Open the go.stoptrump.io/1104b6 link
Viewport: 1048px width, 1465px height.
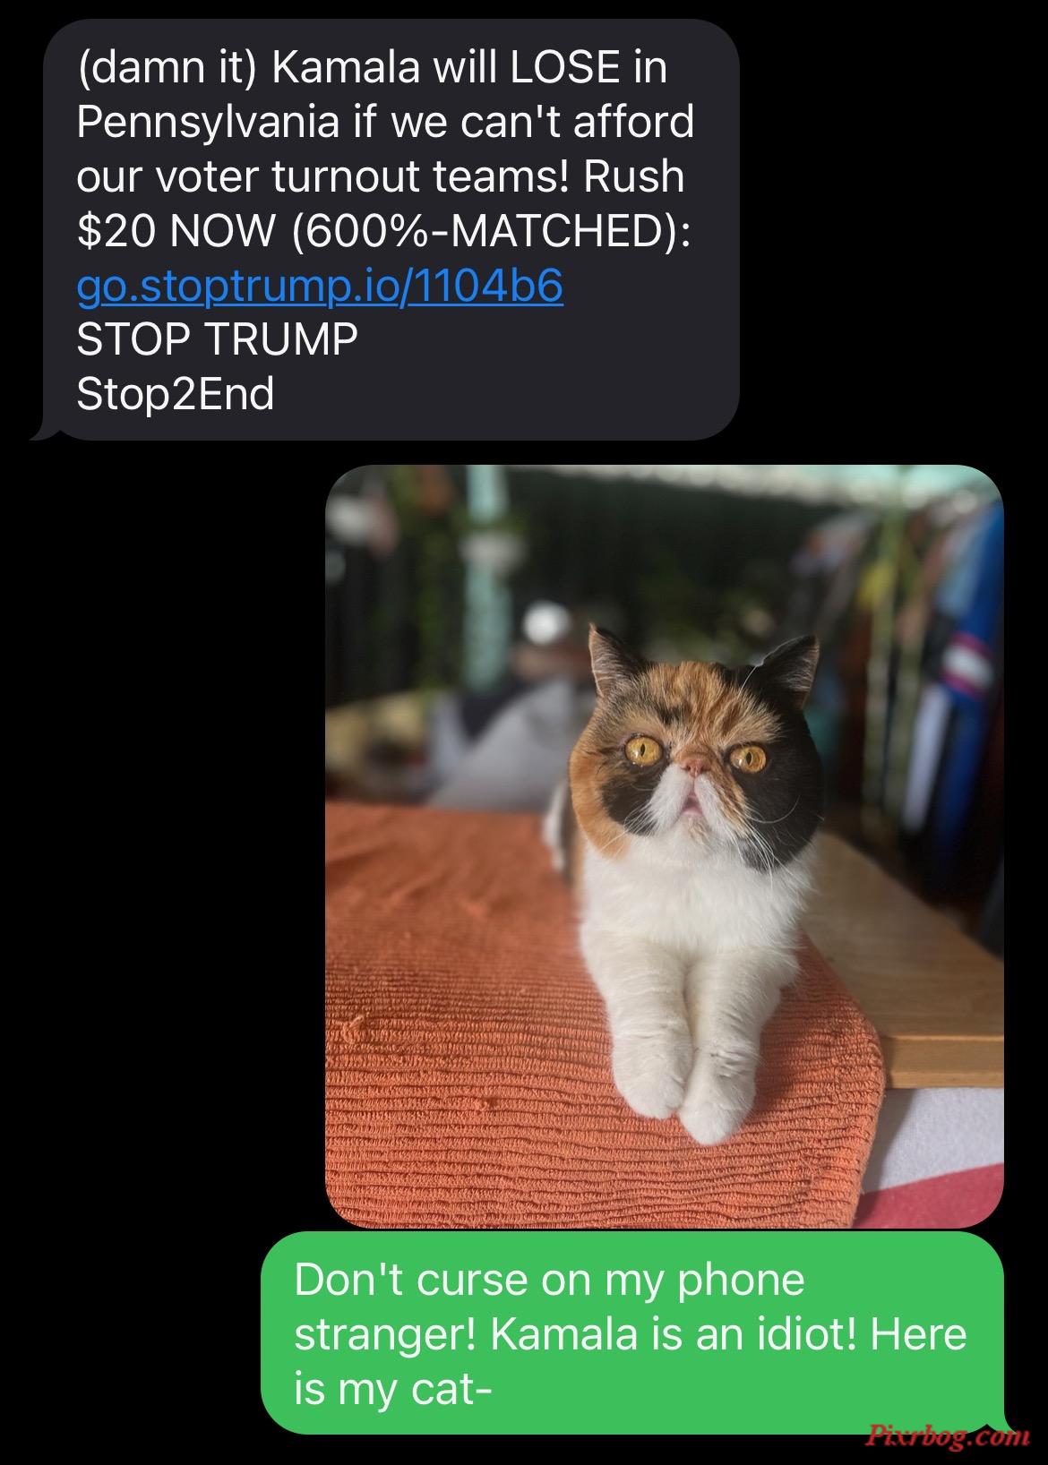tap(320, 286)
